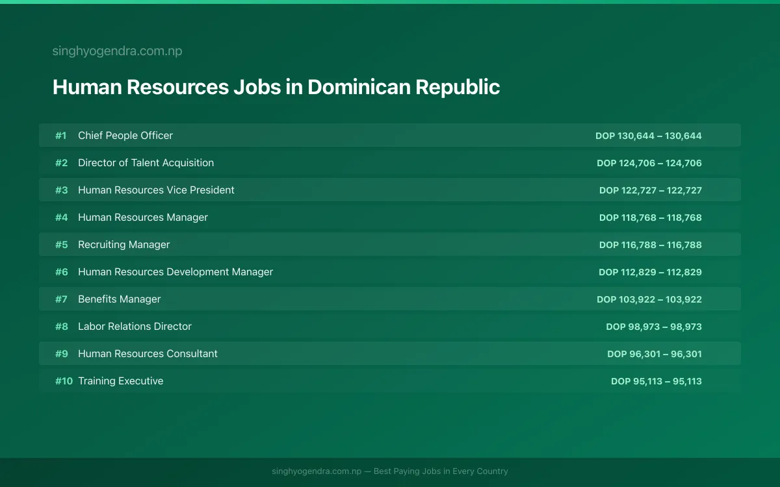Image resolution: width=780 pixels, height=487 pixels.
Task: Select Human Resources Vice President
Action: click(x=156, y=190)
